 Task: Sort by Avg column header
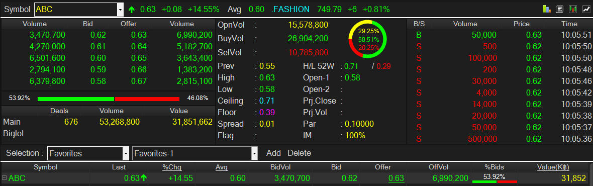(222, 167)
